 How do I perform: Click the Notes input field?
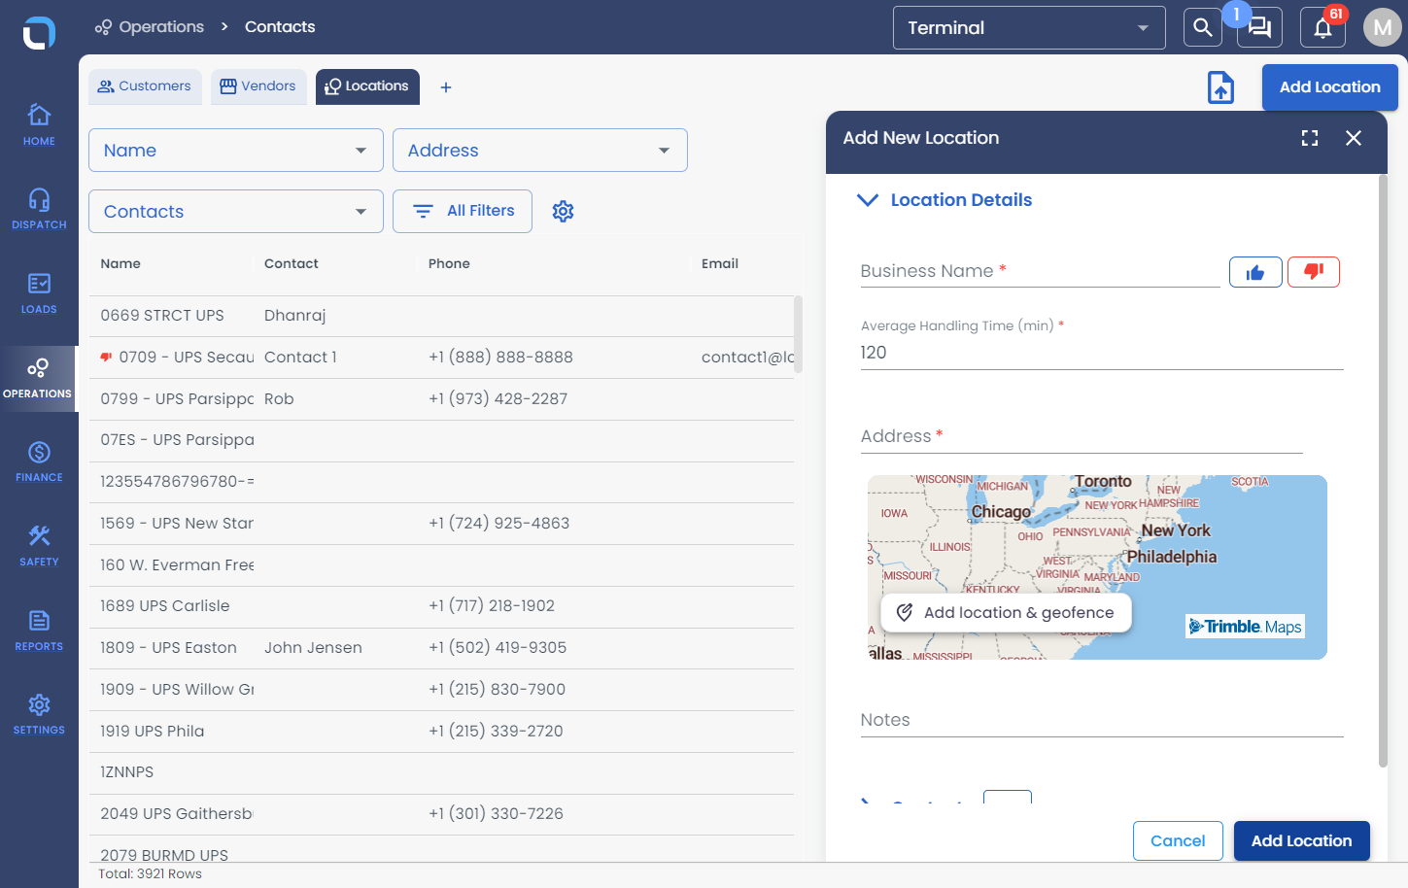tap(1102, 721)
